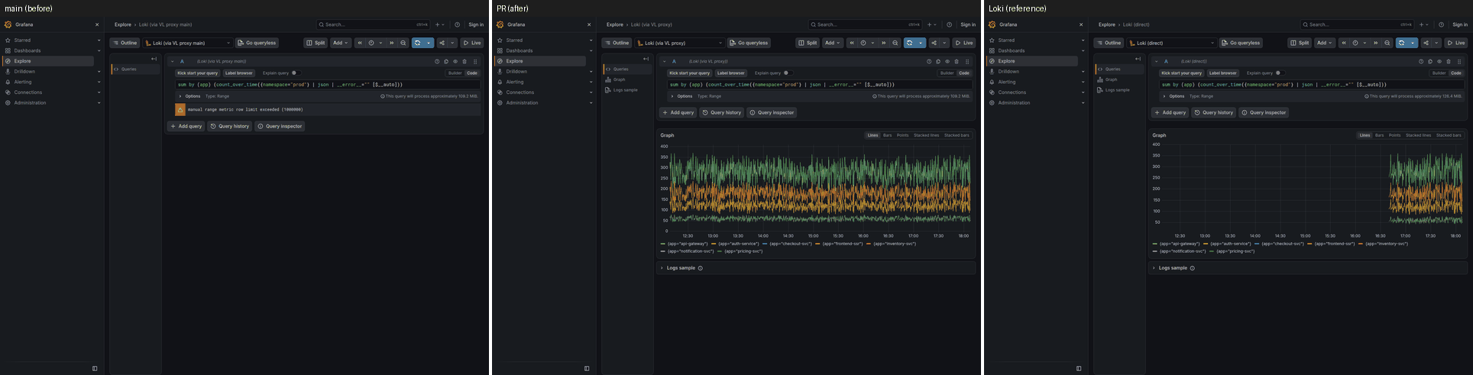Click Live button in PR (after) toolbar
1473x375 pixels.
(x=963, y=43)
